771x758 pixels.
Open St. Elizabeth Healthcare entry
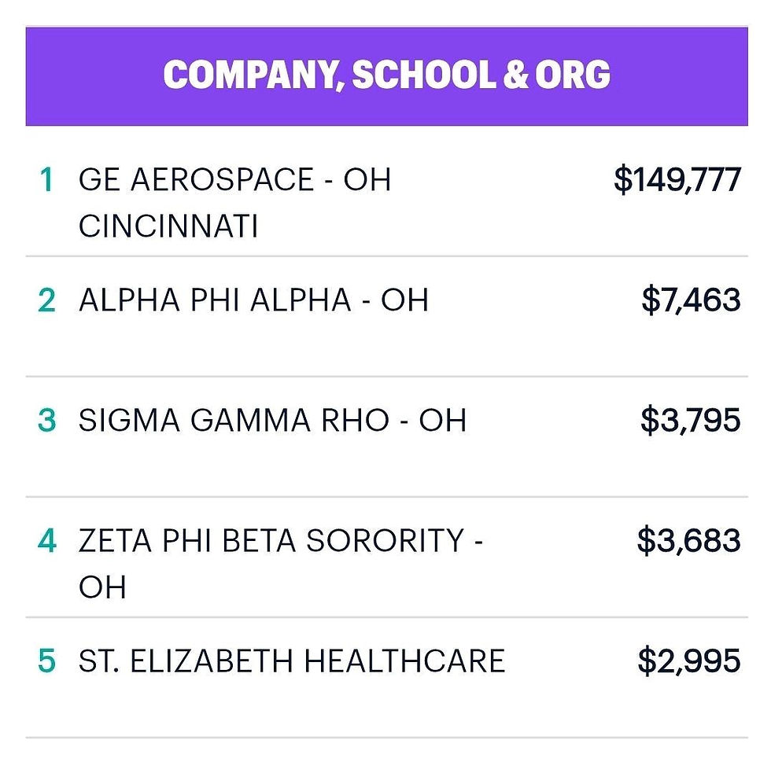(386, 677)
